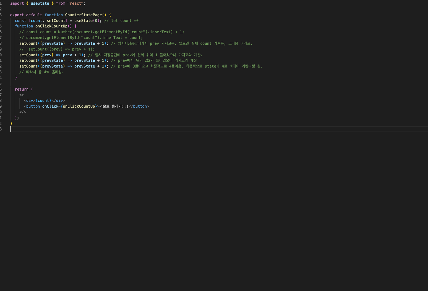
Task: Click the commented-out '// setCount((prev) => prev + 1);' line
Action: (57, 49)
